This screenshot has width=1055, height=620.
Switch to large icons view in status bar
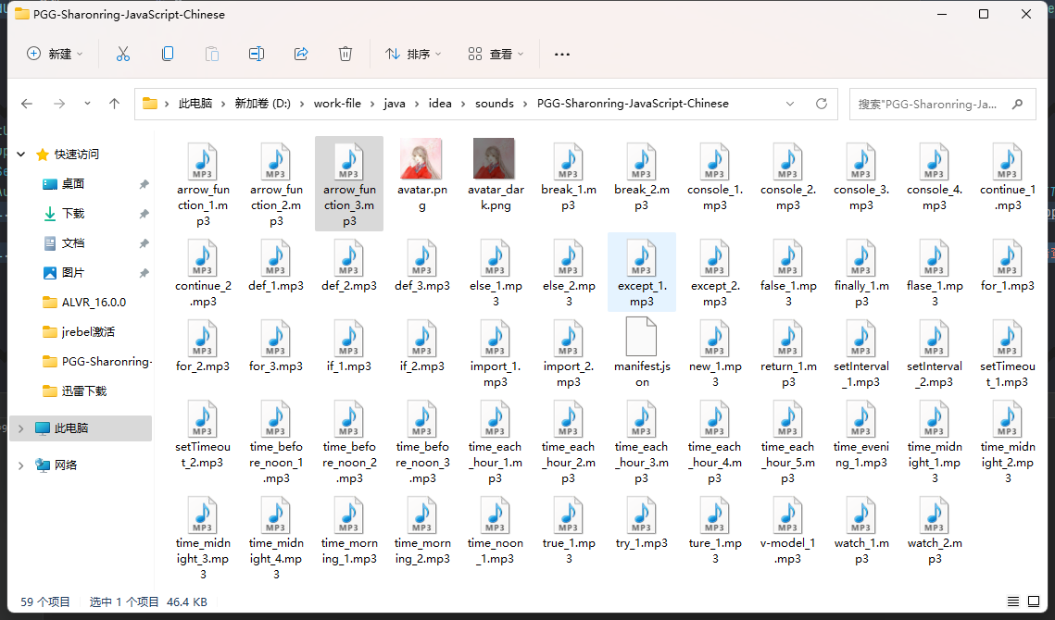(x=1035, y=601)
